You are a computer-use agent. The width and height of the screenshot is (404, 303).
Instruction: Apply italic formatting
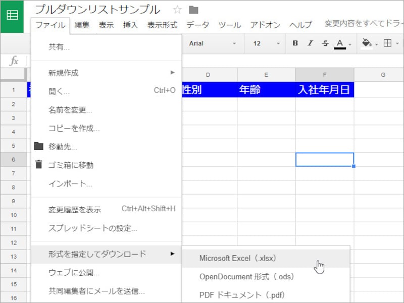click(310, 44)
